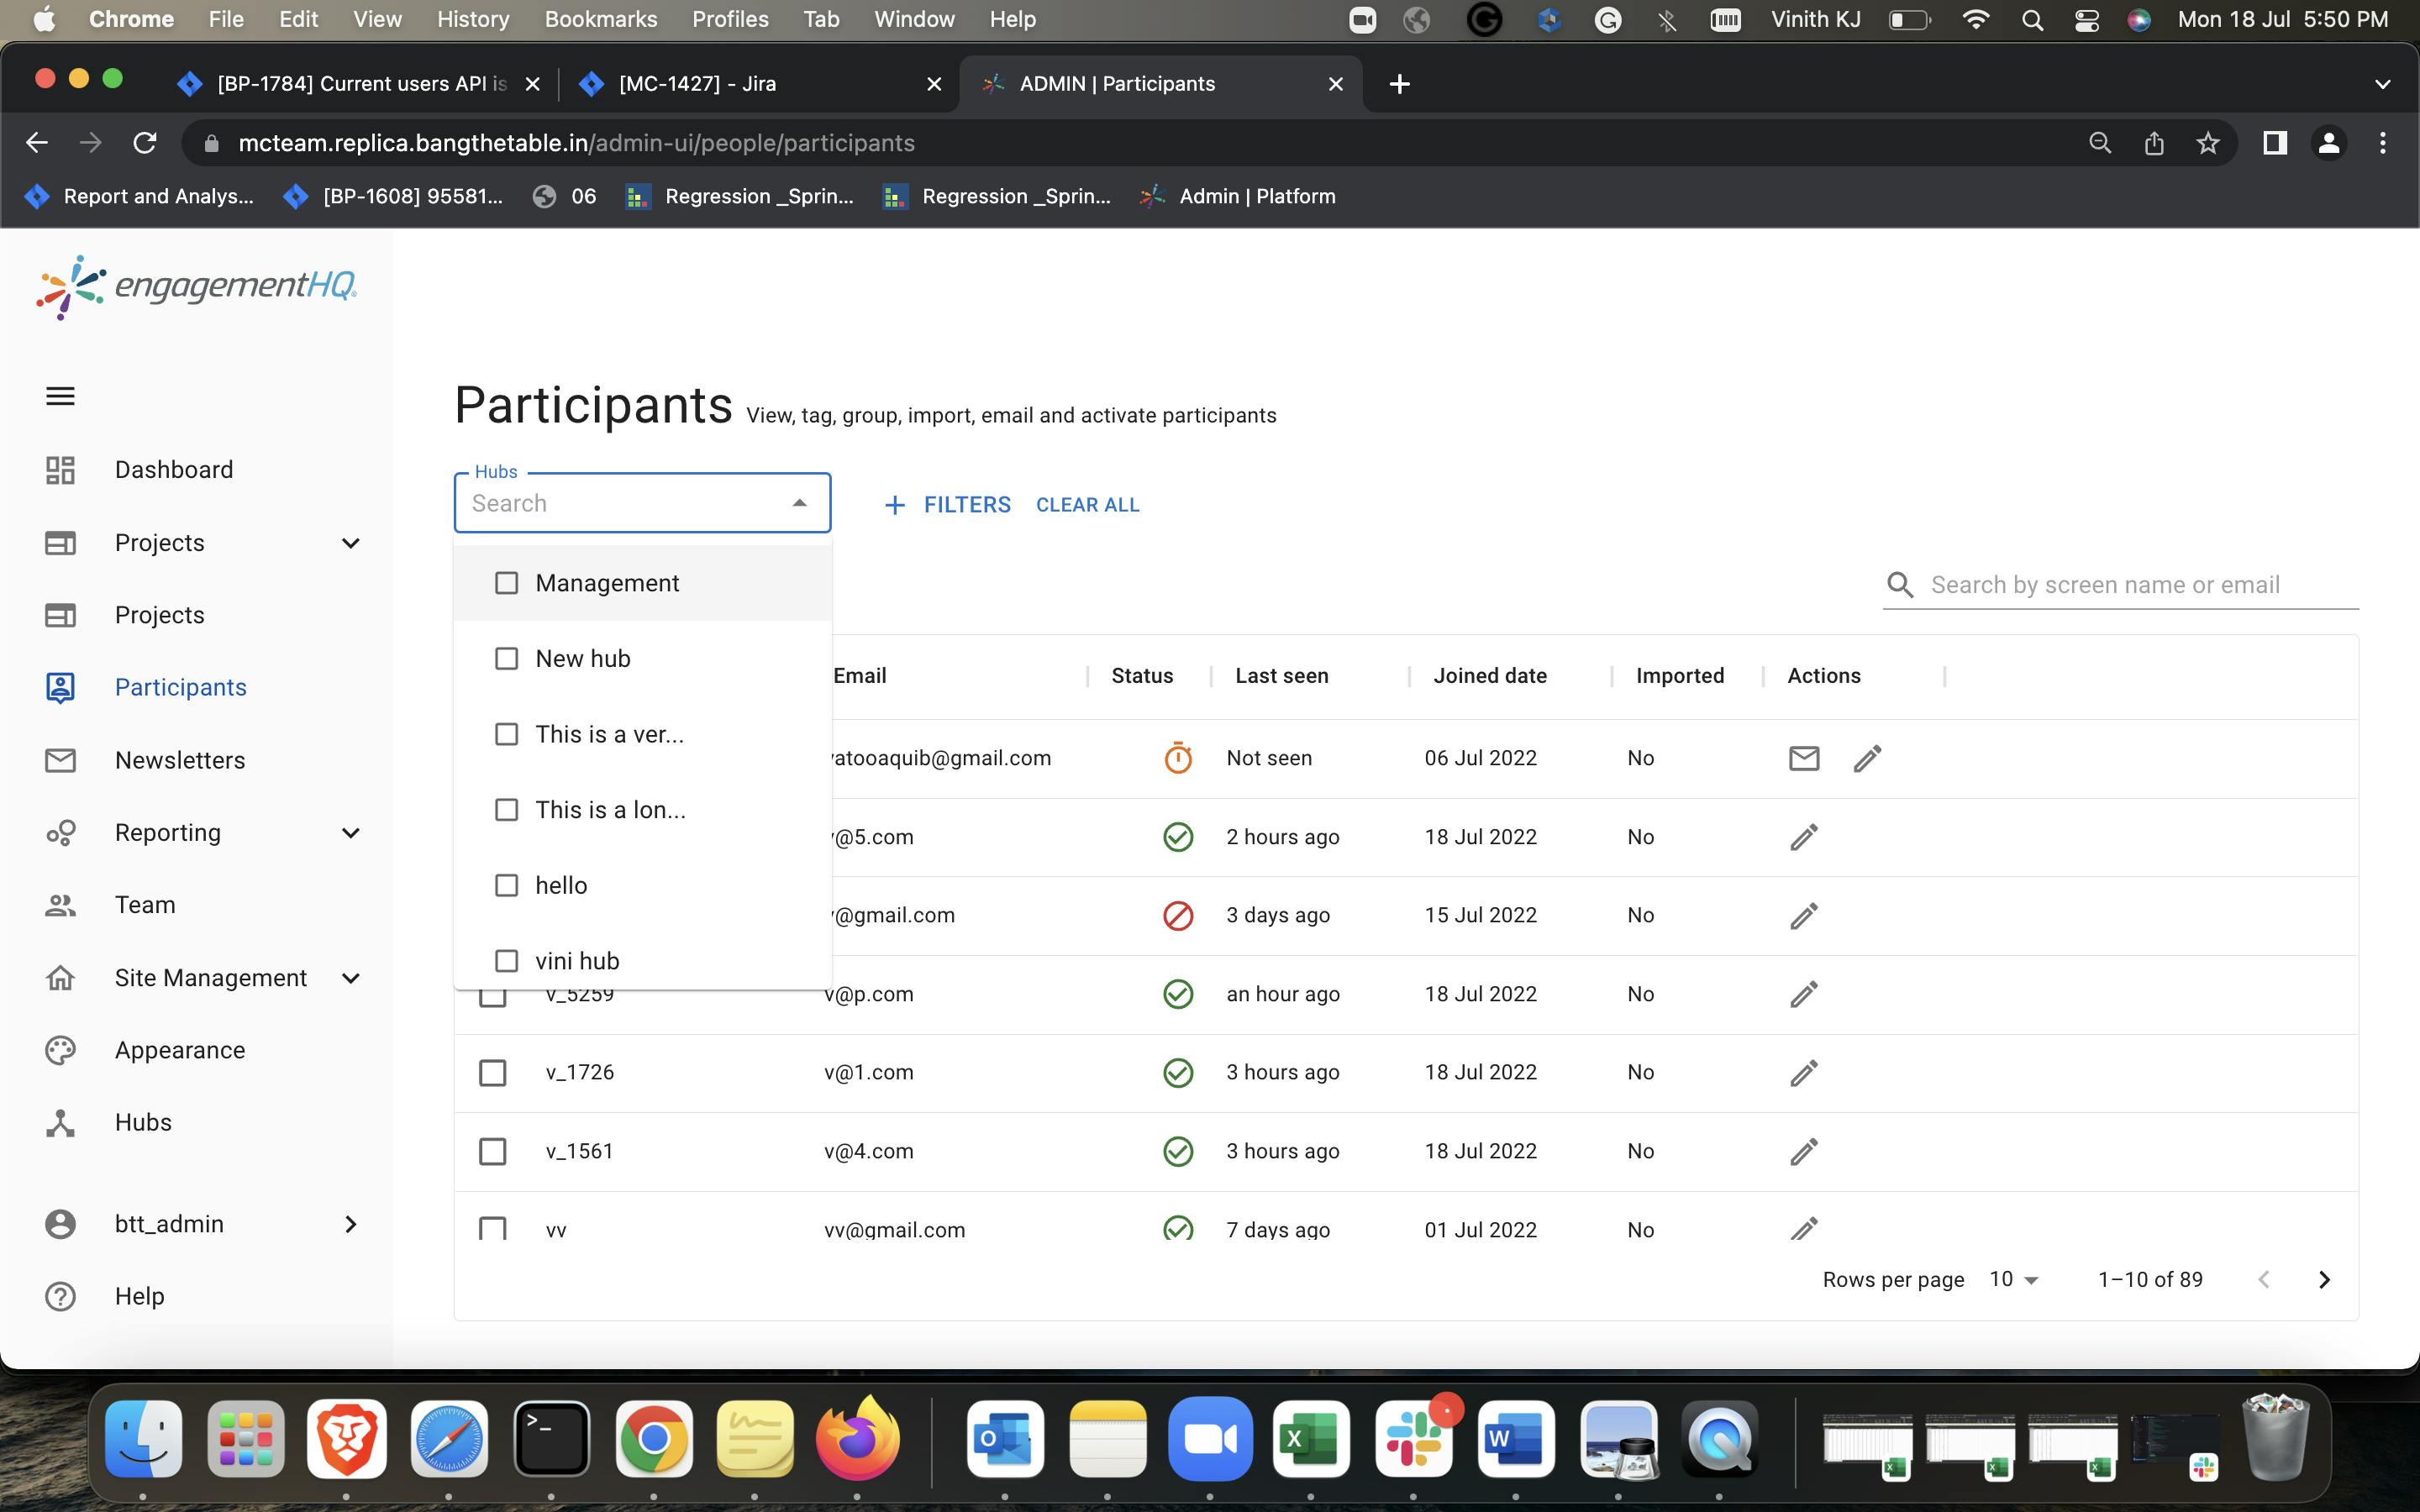The height and width of the screenshot is (1512, 2420).
Task: Open 'Report and Analys...' bookmark
Action: coord(139,196)
